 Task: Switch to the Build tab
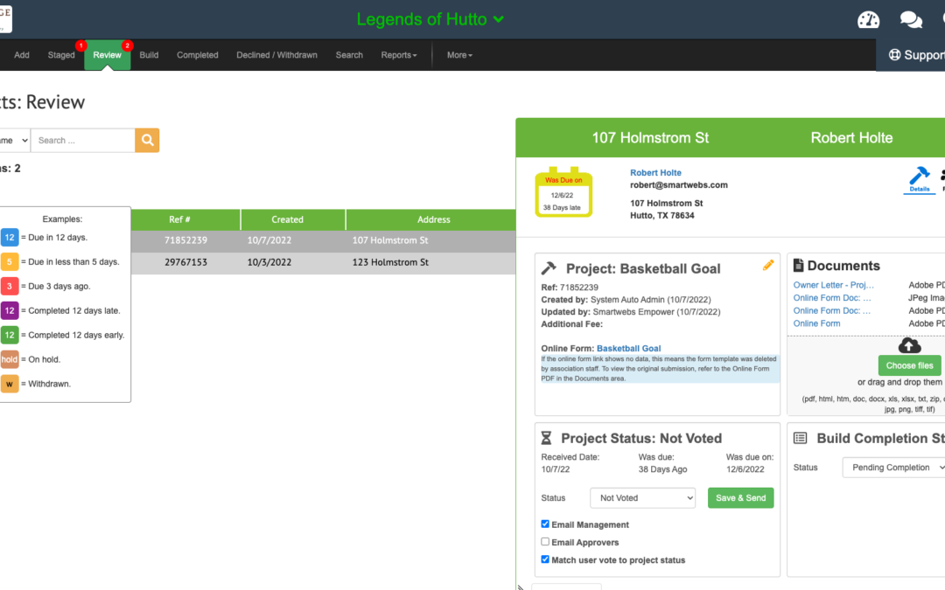coord(149,55)
